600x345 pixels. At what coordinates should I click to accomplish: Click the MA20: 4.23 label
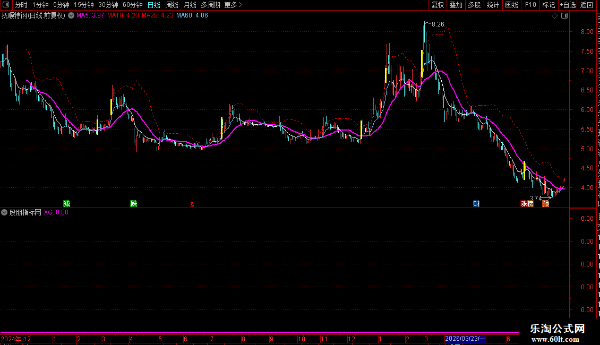(x=158, y=16)
